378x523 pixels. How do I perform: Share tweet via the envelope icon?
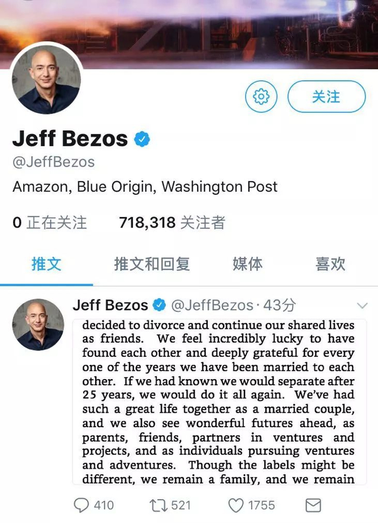pos(313,505)
